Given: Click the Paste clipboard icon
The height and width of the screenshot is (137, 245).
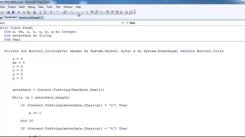Looking at the screenshot, I should click(x=28, y=12).
